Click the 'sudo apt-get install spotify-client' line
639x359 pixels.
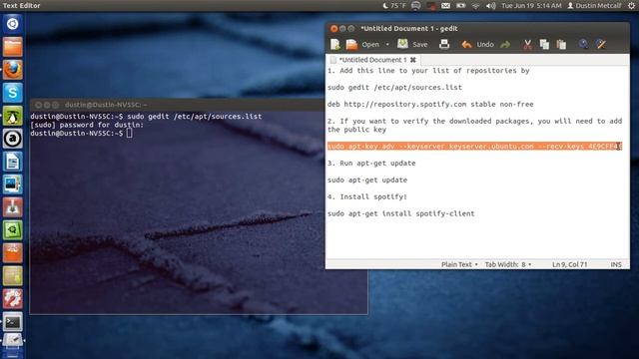401,213
